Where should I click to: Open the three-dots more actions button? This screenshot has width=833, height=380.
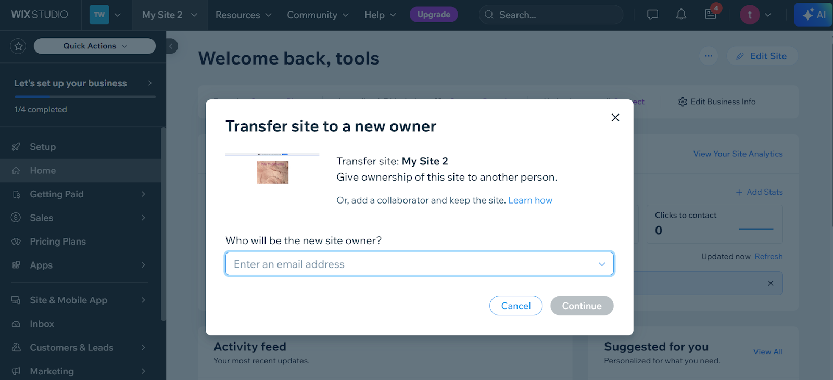click(x=709, y=56)
